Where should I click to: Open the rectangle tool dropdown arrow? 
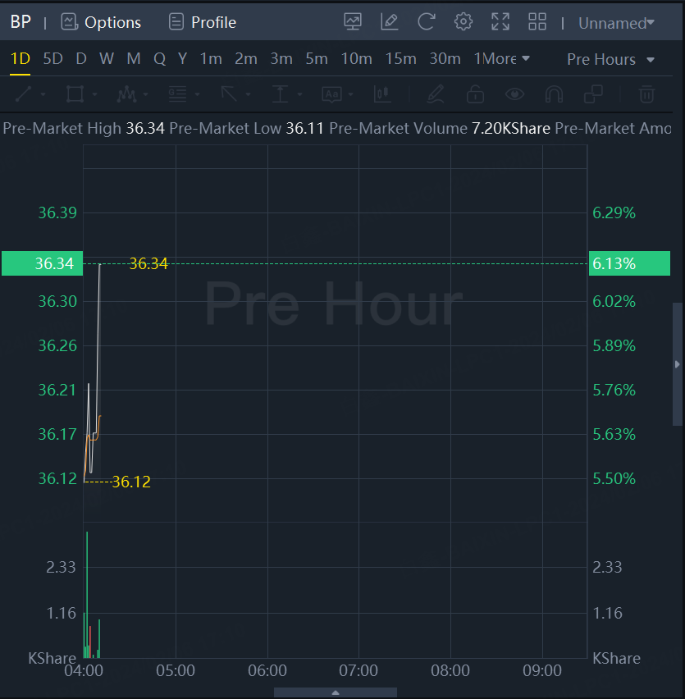(94, 94)
